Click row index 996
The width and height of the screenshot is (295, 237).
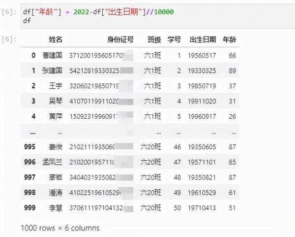(x=29, y=162)
